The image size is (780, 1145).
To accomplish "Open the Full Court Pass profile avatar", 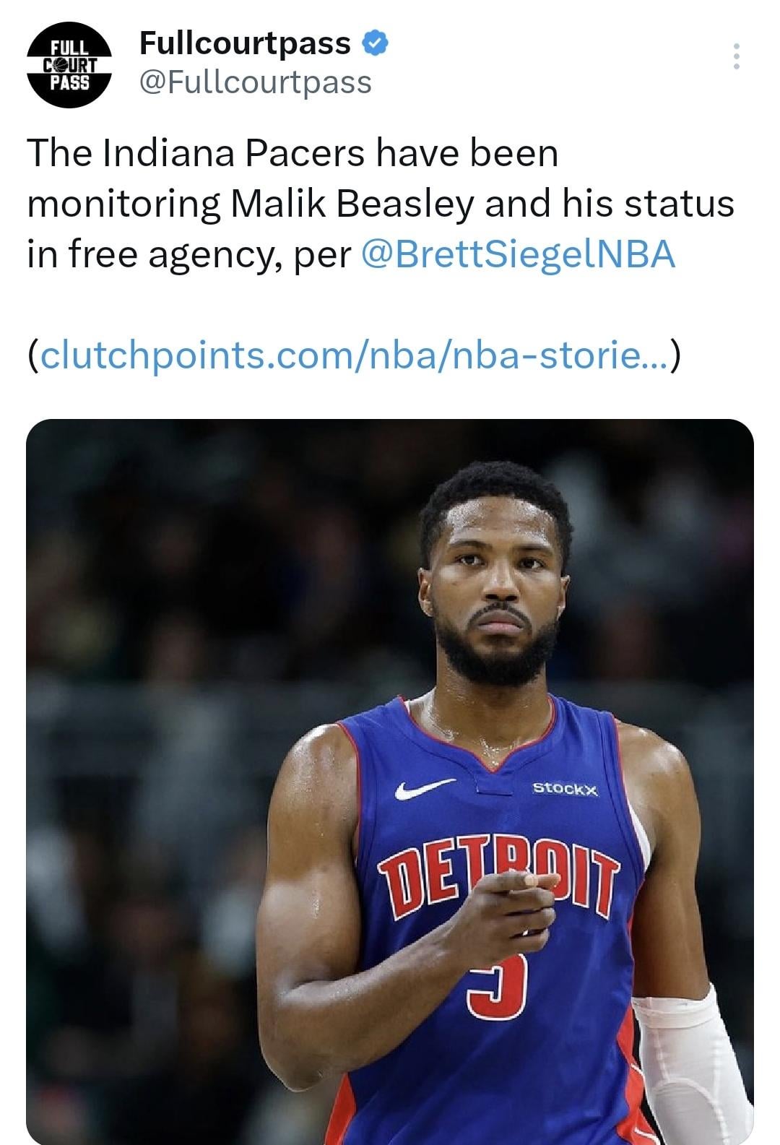I will [x=69, y=65].
